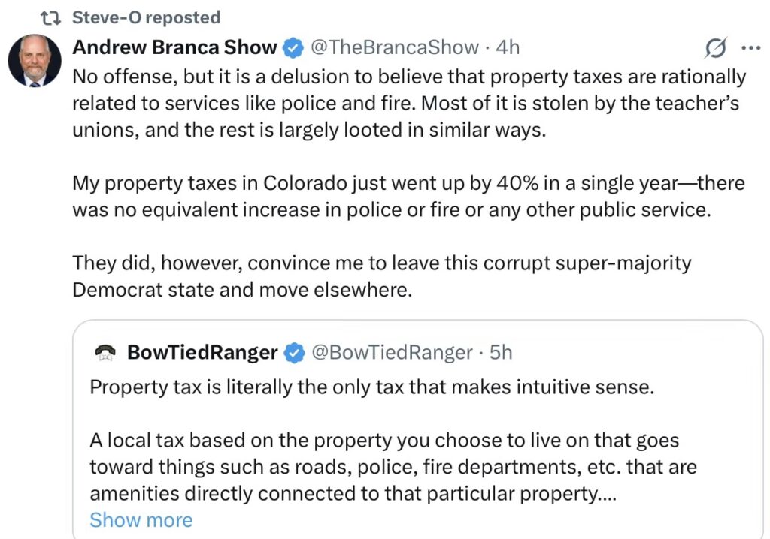Expand the quoted post with "Show more"
Viewport: 770px width, 539px height.
(141, 519)
